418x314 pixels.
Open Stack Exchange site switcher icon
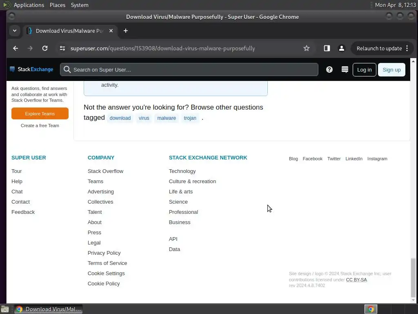coord(345,70)
